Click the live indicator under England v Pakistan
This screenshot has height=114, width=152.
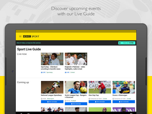[67, 72]
